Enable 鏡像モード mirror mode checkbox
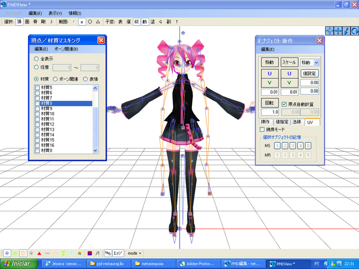 pyautogui.click(x=262, y=130)
